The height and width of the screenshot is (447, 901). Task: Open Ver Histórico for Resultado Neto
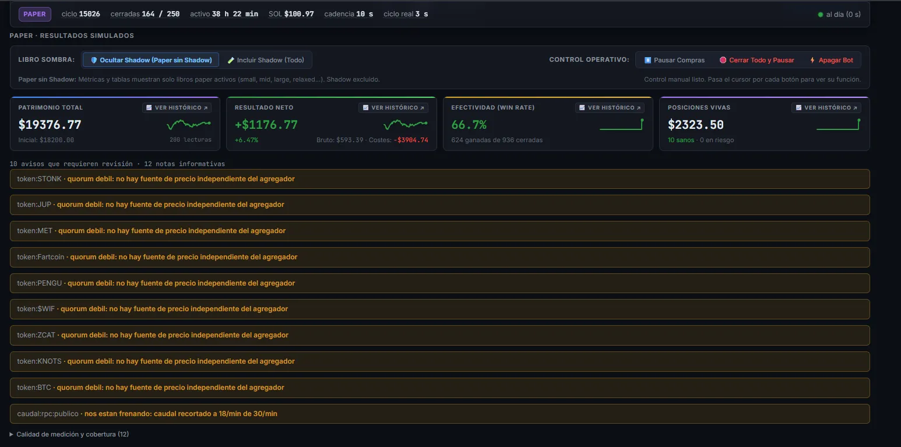tap(393, 108)
